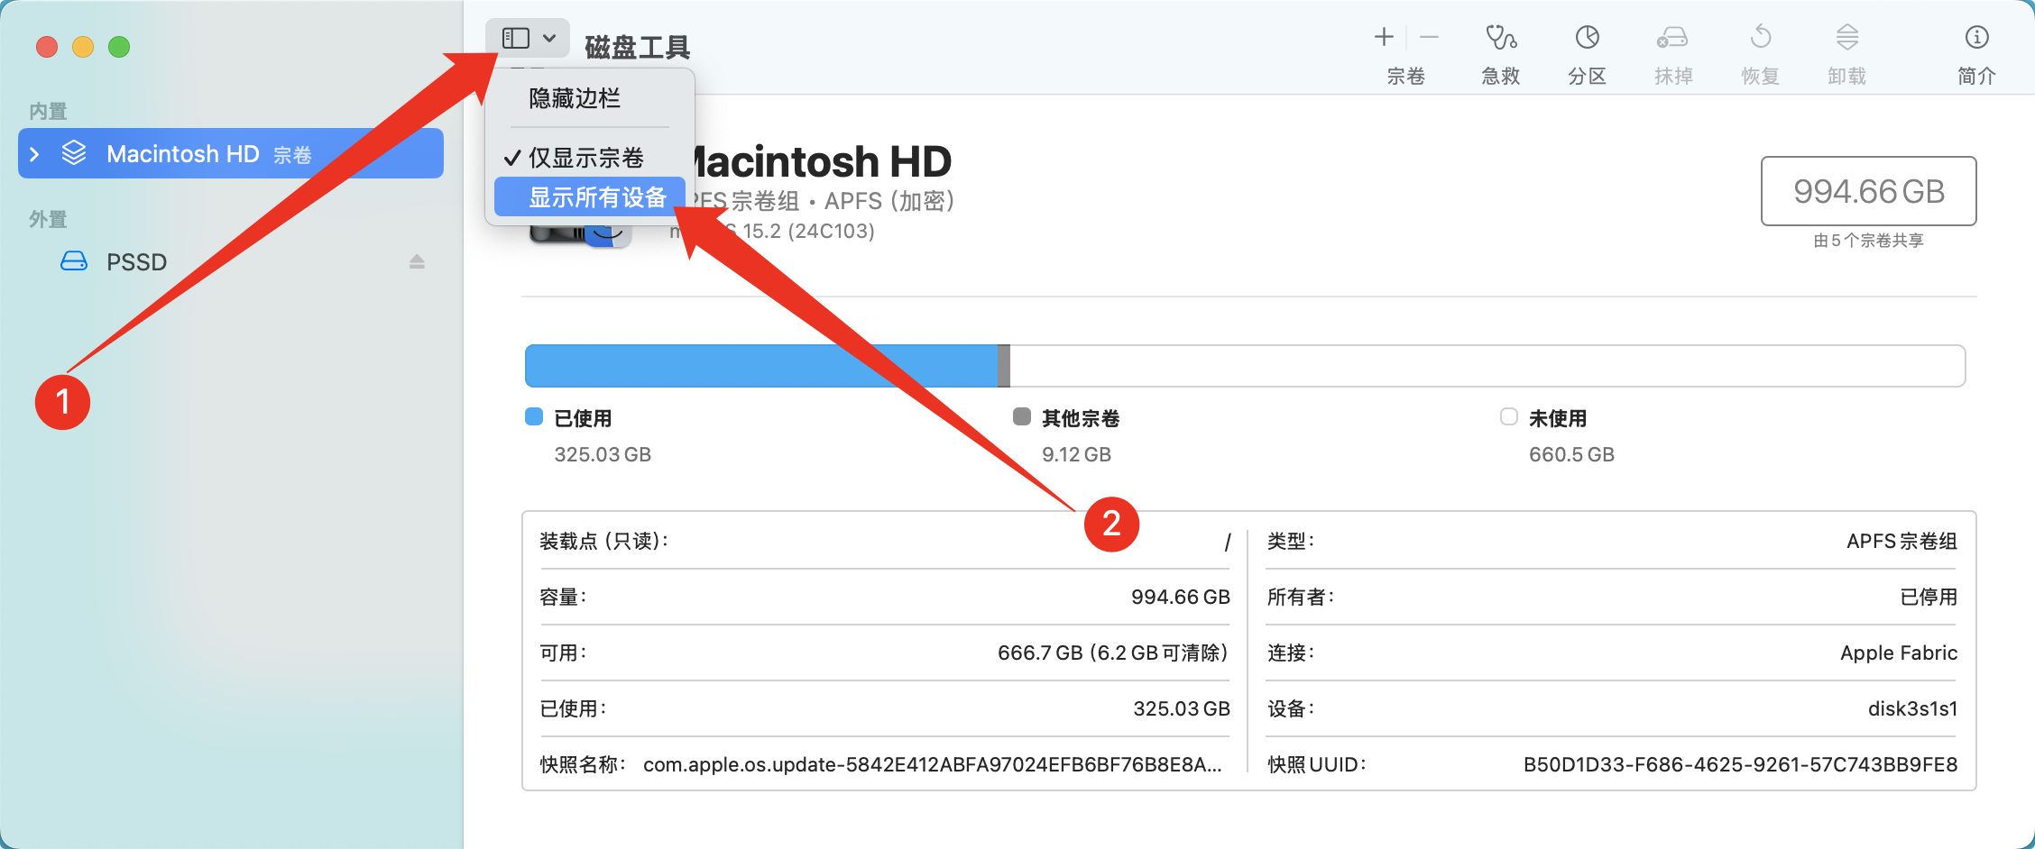Click the 994.66 GB capacity box

point(1868,191)
